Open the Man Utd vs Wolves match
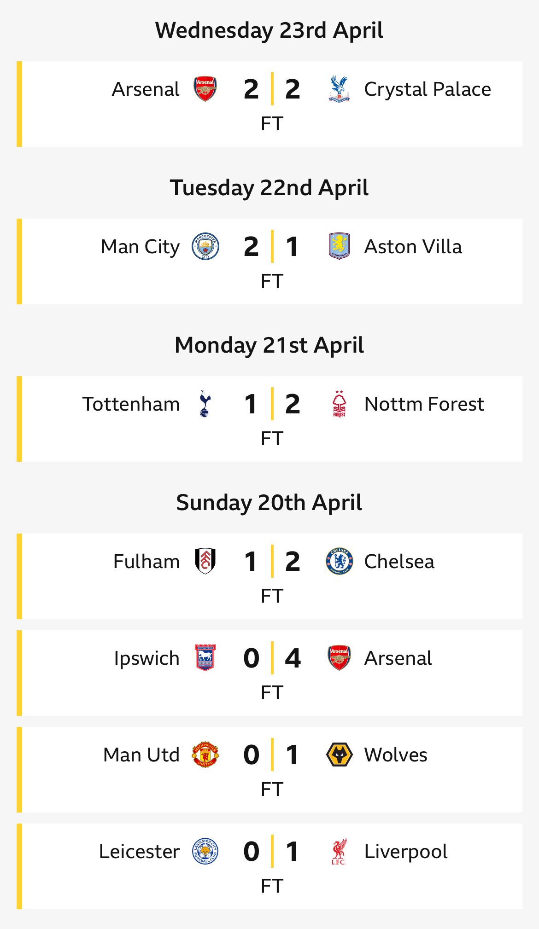 269,770
